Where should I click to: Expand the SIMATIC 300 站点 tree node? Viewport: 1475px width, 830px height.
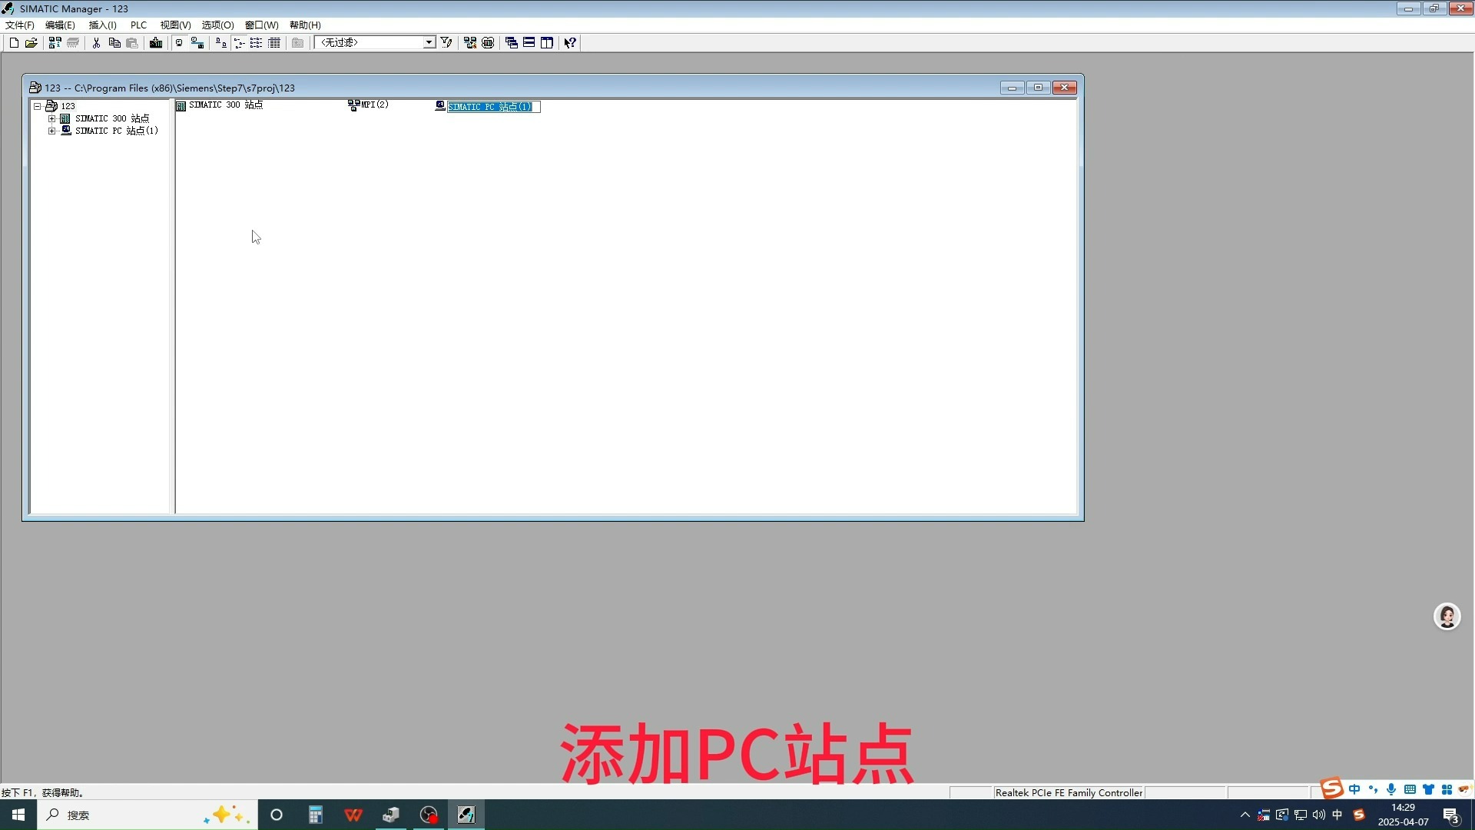pyautogui.click(x=51, y=118)
